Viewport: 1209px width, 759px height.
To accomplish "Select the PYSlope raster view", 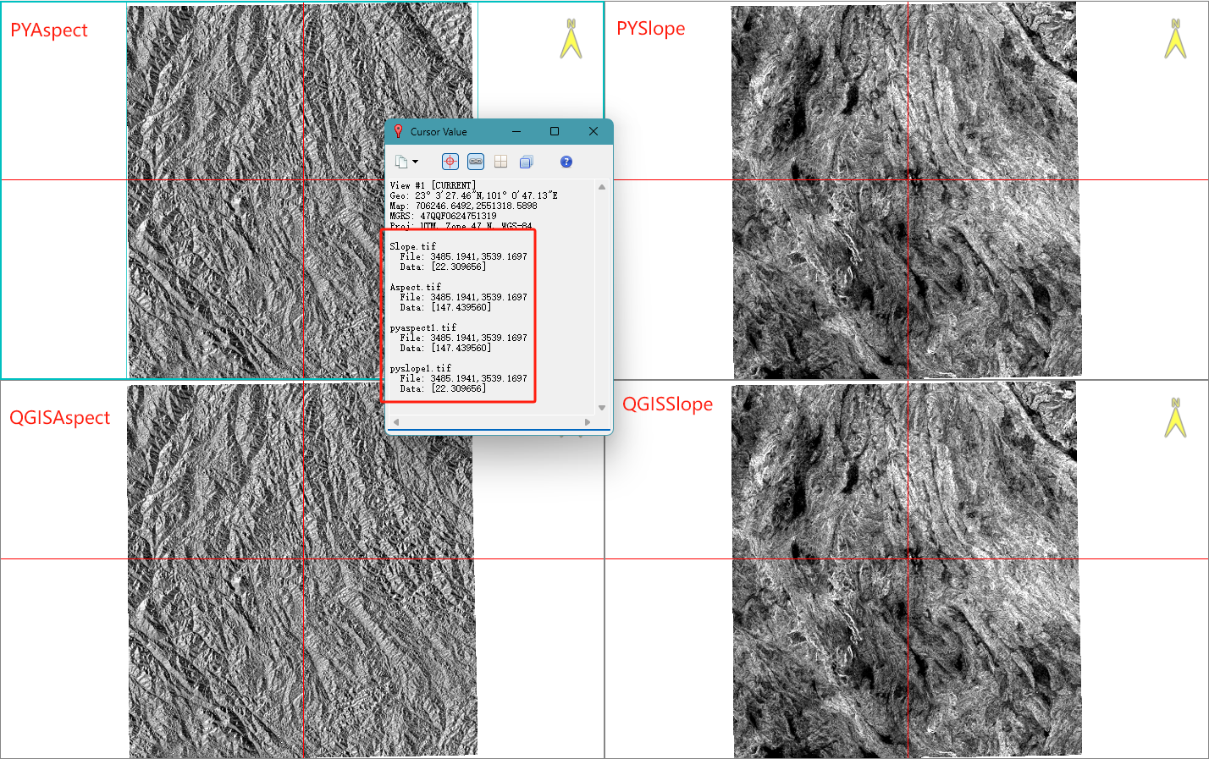I will pyautogui.click(x=907, y=190).
